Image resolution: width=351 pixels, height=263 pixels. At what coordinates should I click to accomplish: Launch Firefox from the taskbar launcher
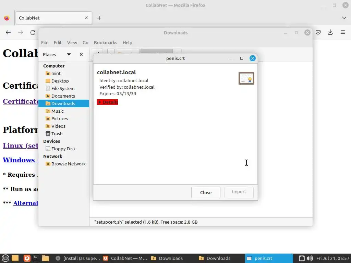point(27,258)
